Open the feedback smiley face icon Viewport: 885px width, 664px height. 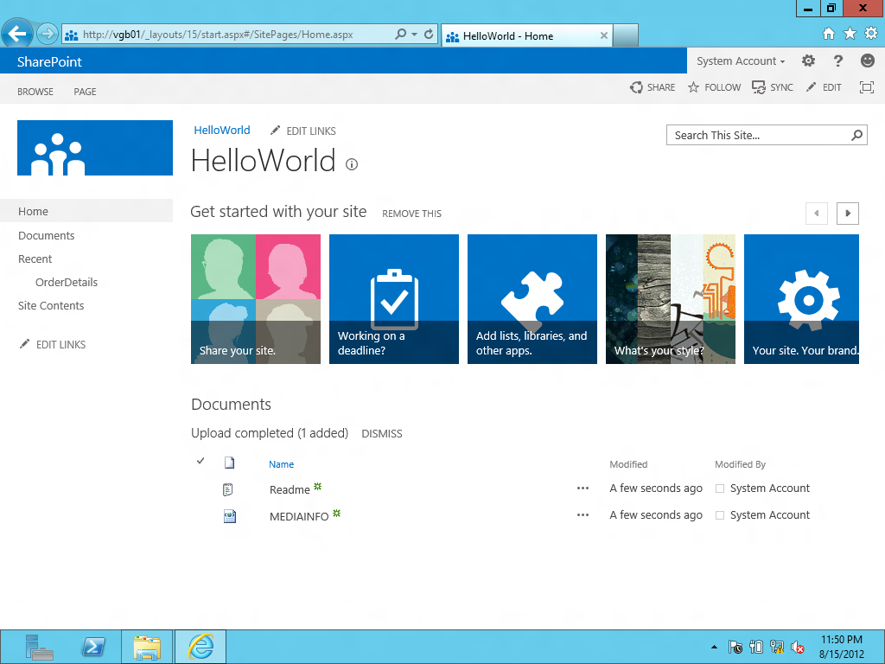click(x=866, y=61)
